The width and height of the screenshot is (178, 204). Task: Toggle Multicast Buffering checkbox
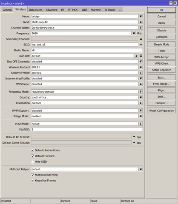[32, 175]
